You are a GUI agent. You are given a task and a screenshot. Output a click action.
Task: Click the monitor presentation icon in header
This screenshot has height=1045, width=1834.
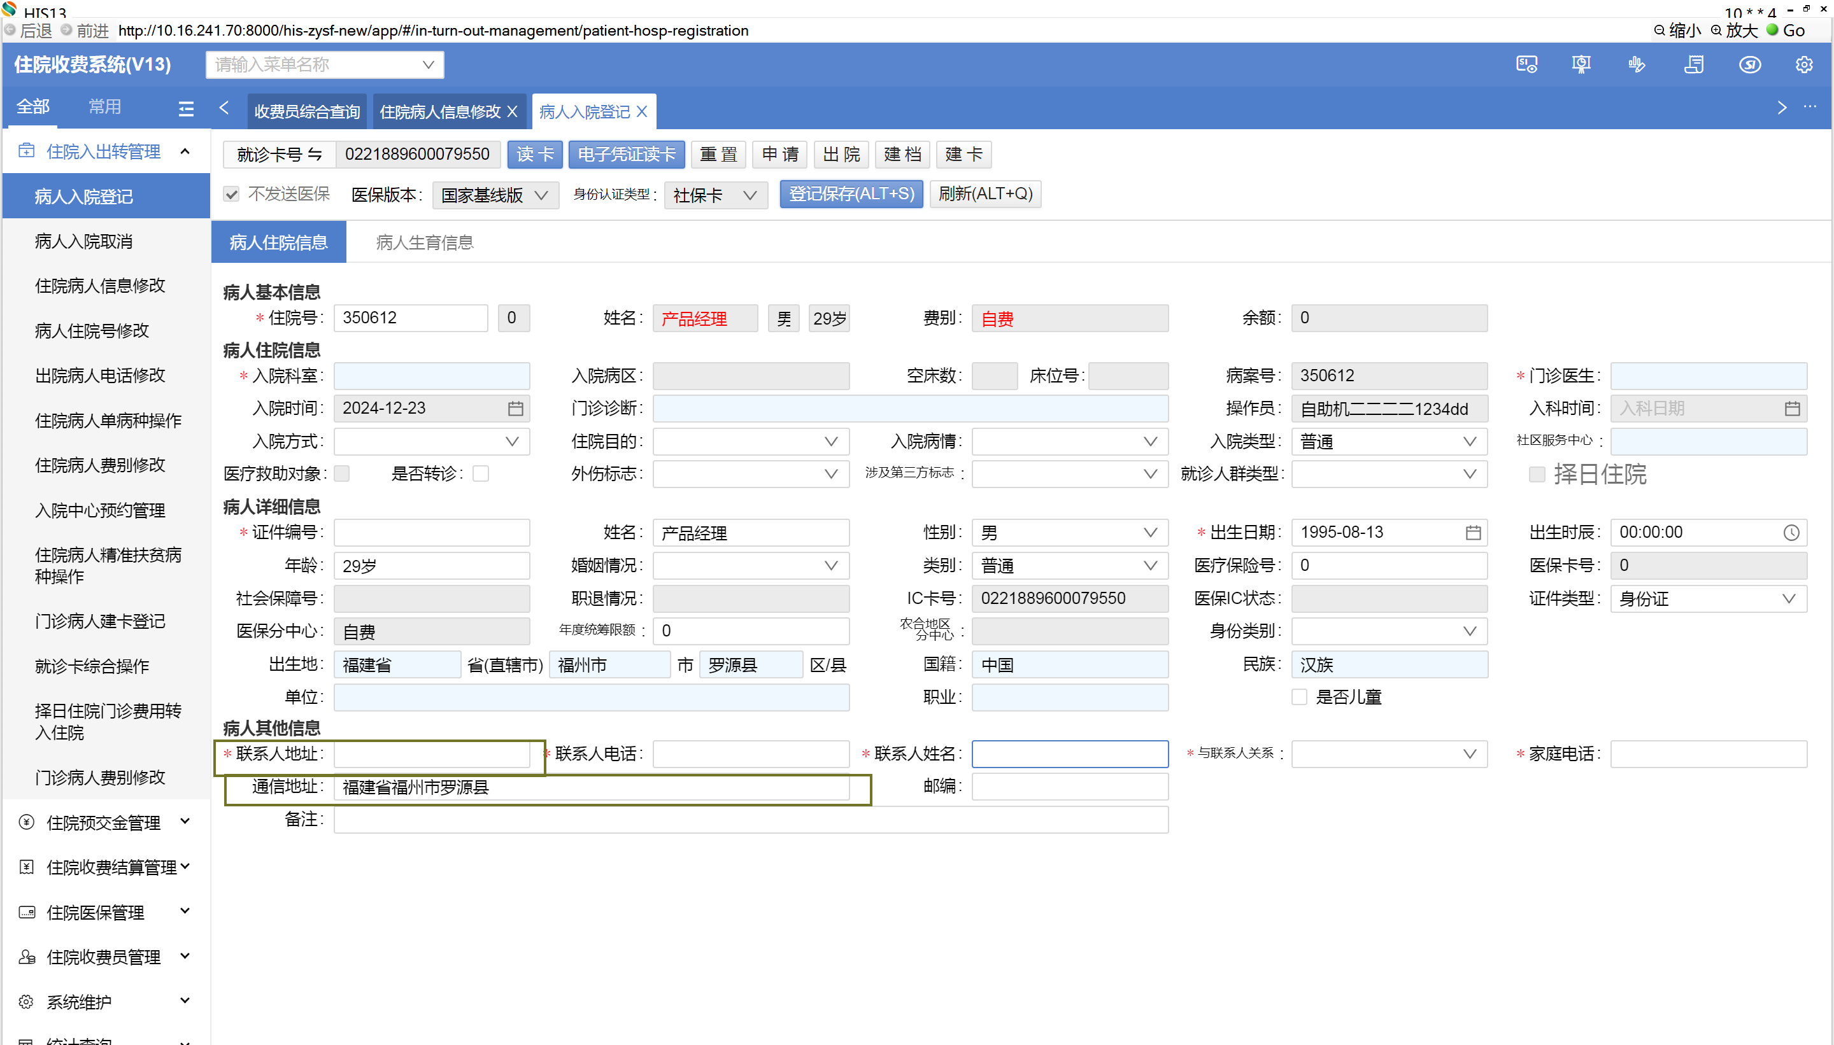click(1581, 64)
